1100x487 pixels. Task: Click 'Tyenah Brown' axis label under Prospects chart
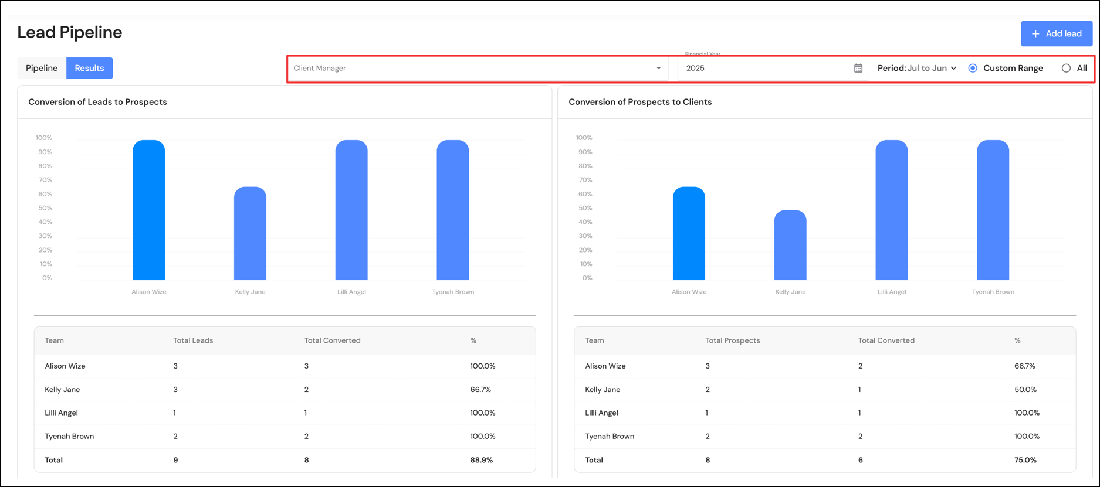(993, 292)
